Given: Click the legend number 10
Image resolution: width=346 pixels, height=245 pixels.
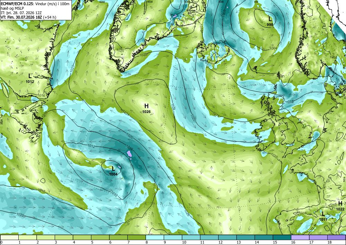Looking at the screenshot, I should click(184, 242).
